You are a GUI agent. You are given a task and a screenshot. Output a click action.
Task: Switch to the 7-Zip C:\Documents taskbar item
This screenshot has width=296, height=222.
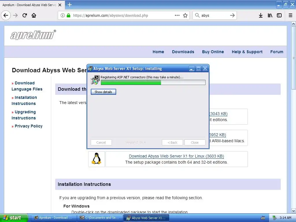(x=100, y=218)
